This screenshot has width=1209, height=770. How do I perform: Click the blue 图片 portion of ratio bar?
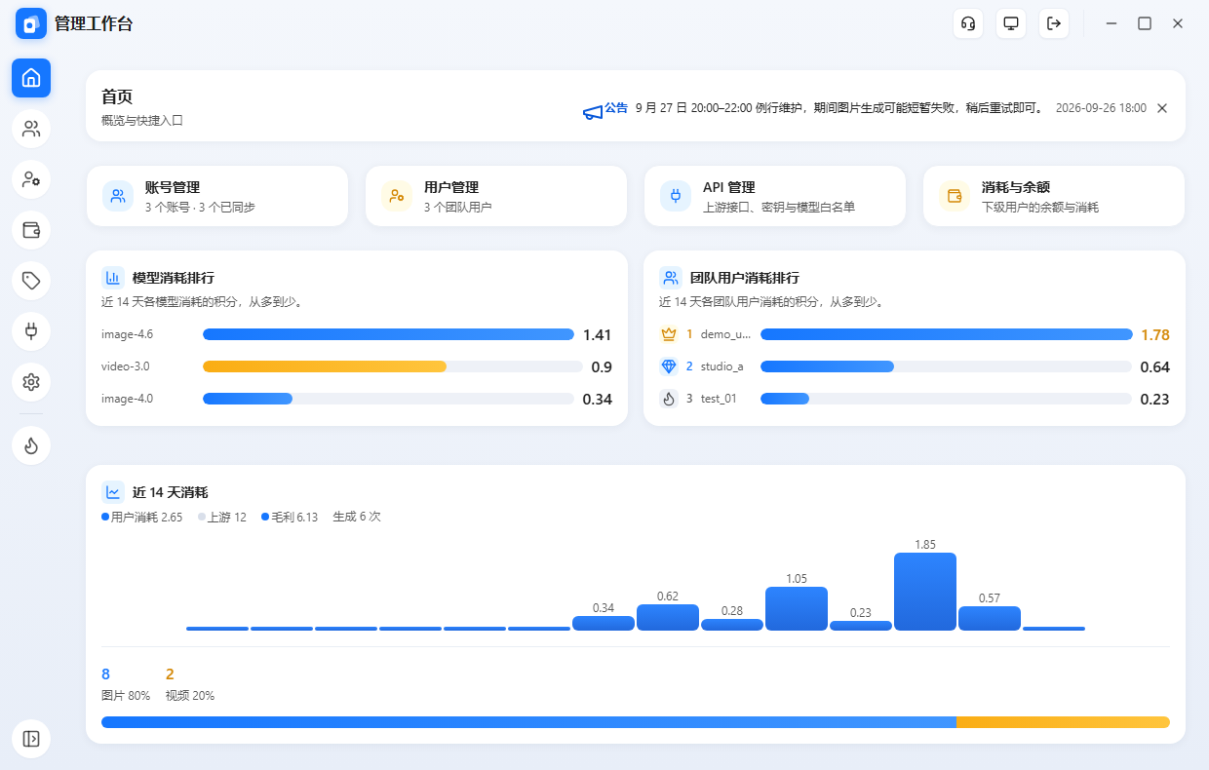click(x=528, y=722)
